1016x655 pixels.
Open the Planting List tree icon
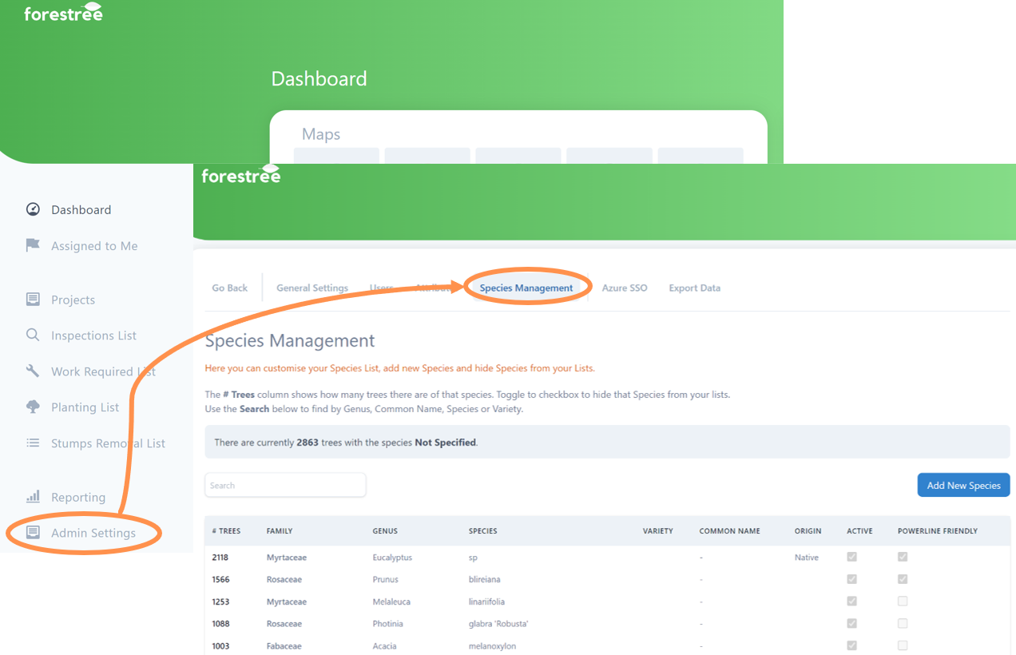33,407
